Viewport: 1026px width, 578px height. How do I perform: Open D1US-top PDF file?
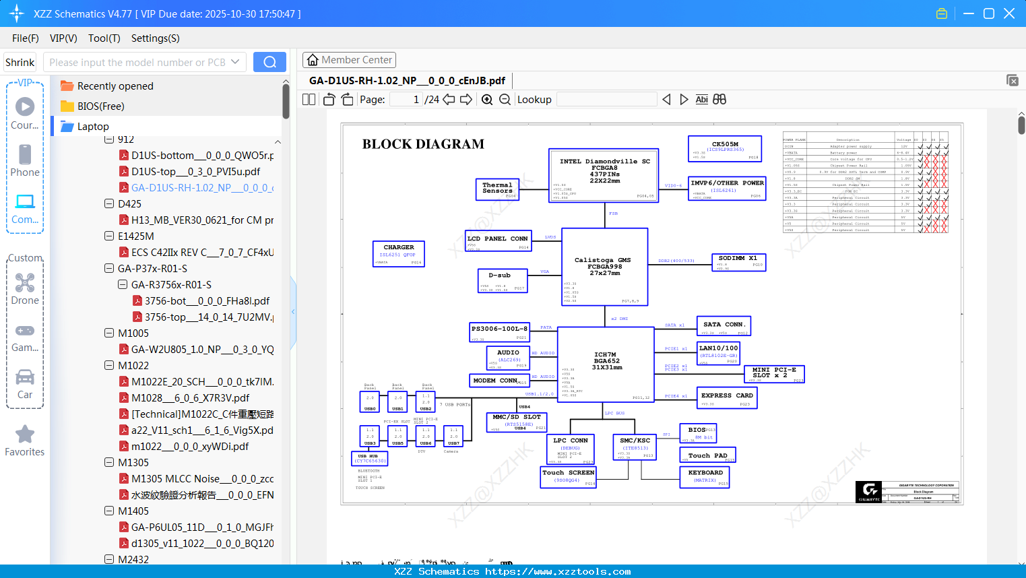tap(189, 171)
